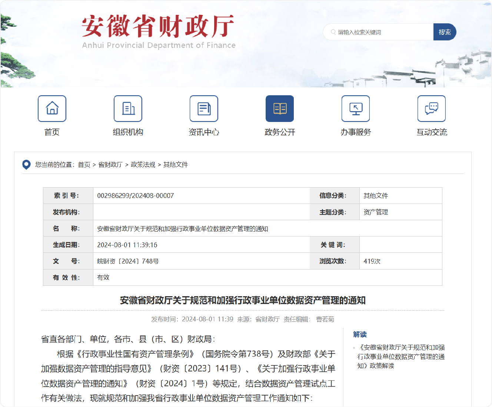
Task: Click the 安徽省财政厅 site logo title
Action: coord(158,27)
